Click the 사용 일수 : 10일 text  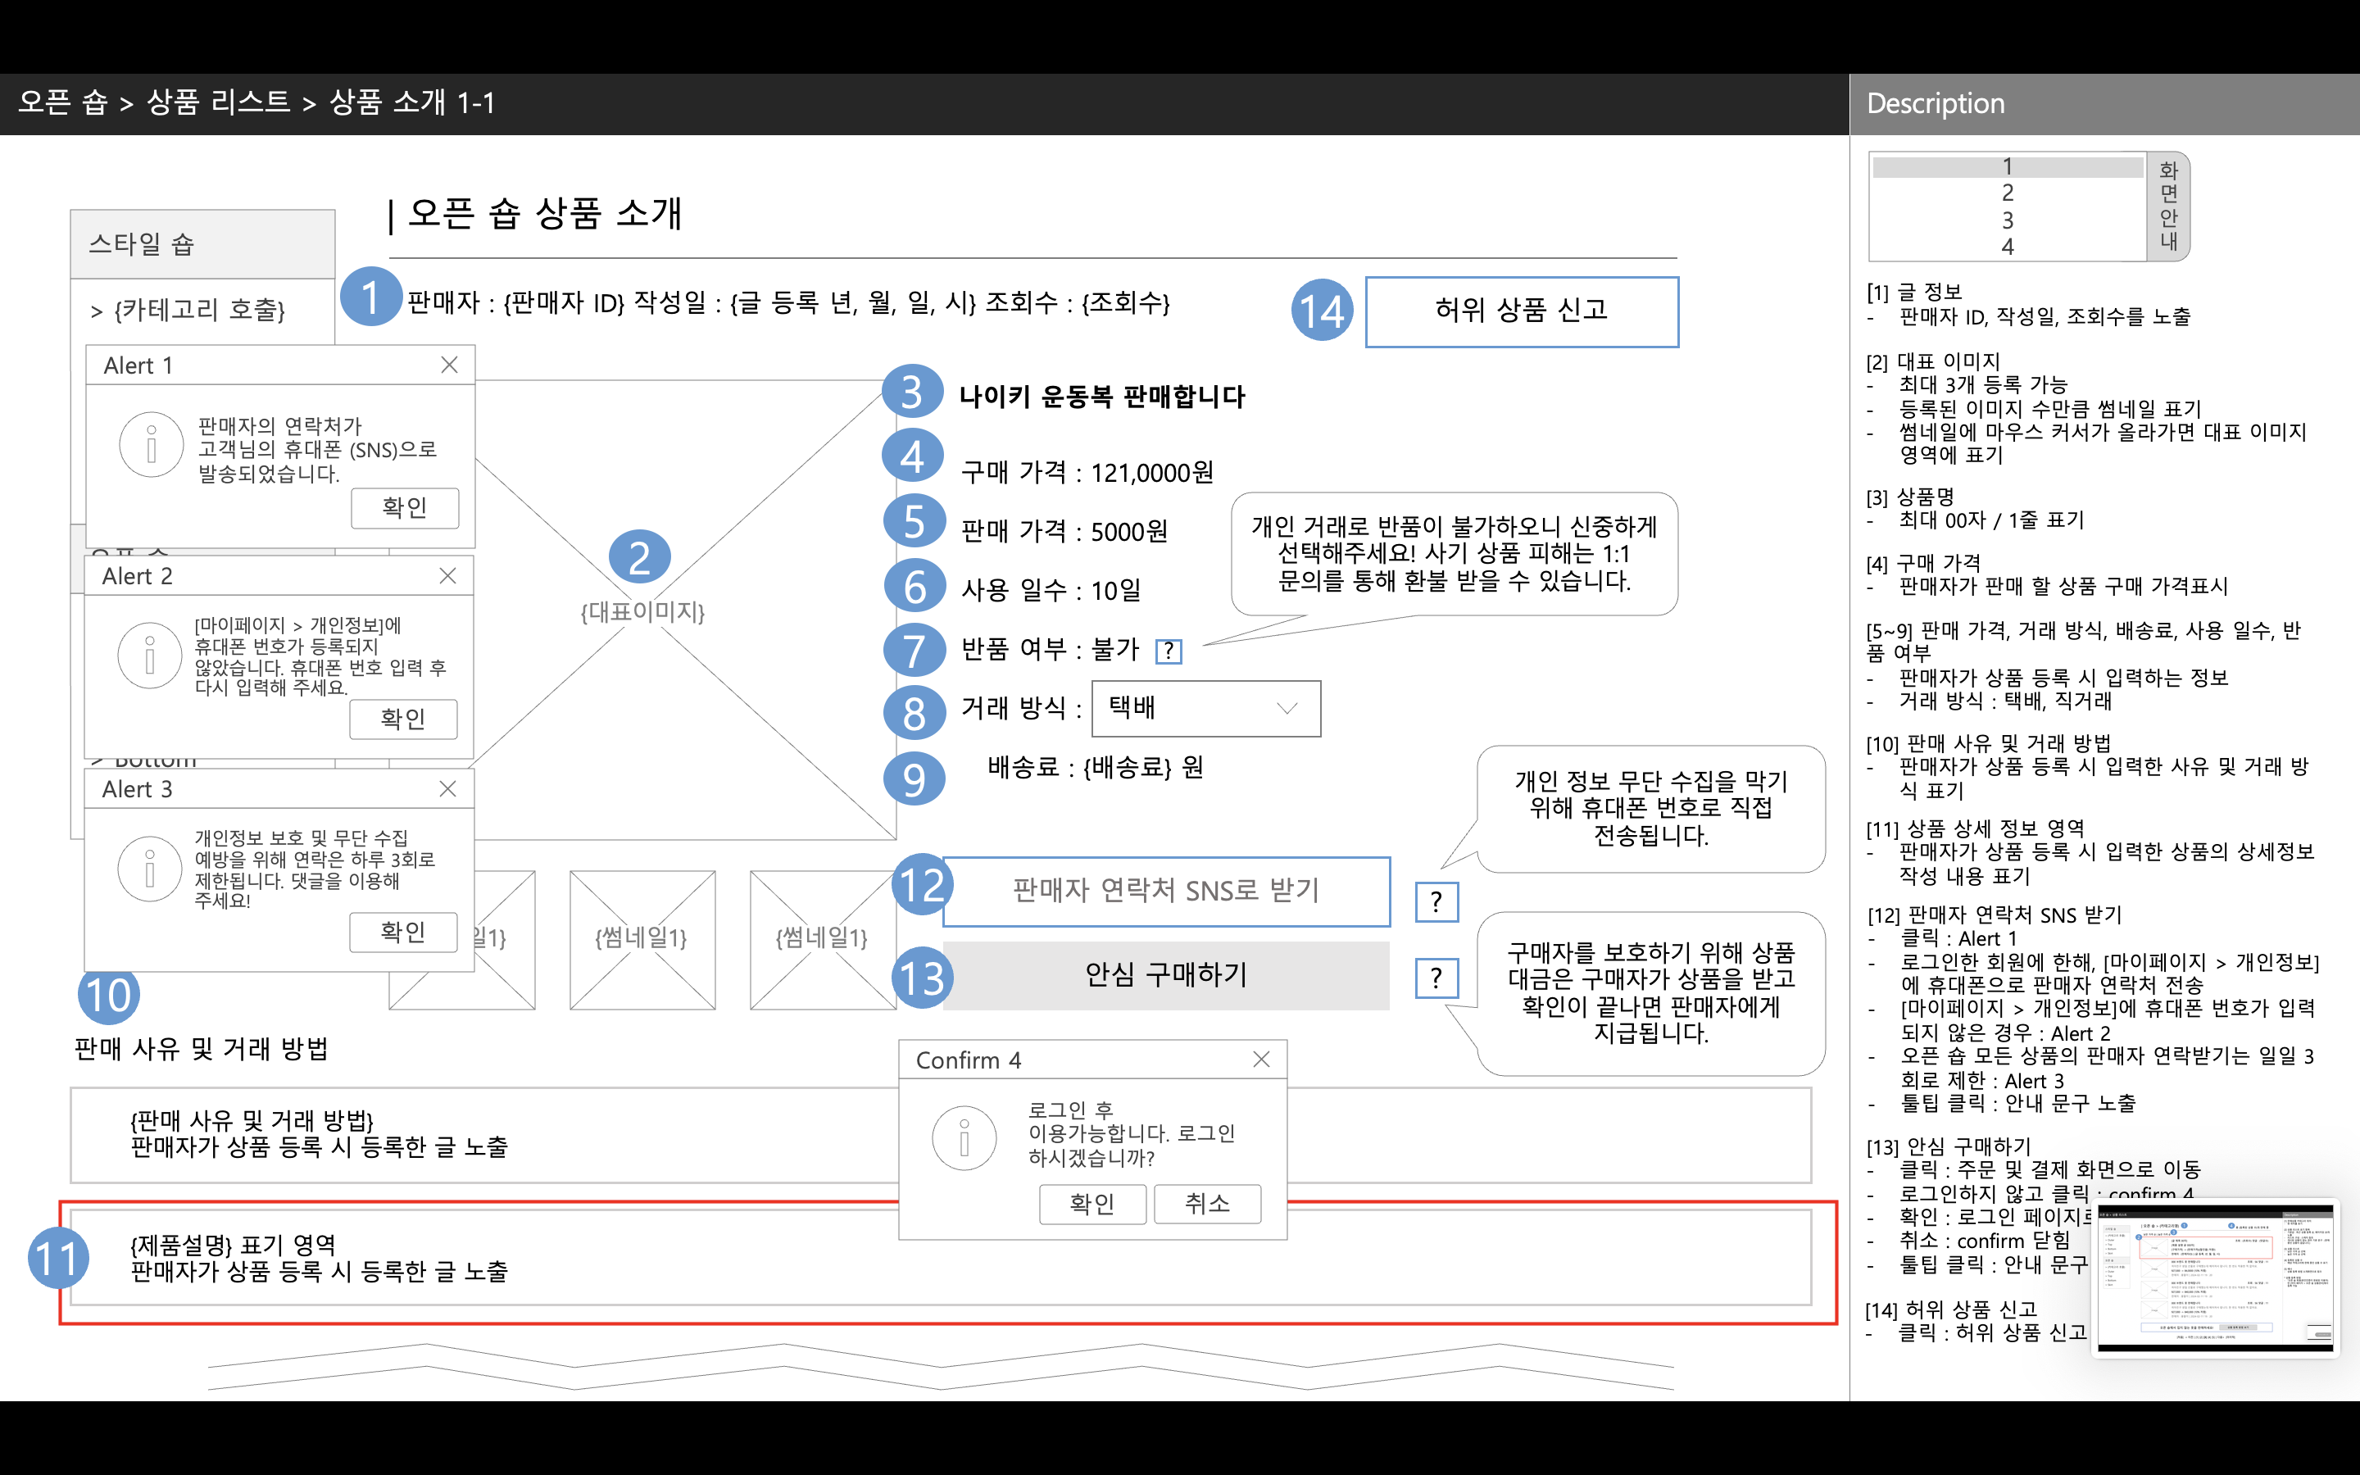pyautogui.click(x=1051, y=590)
